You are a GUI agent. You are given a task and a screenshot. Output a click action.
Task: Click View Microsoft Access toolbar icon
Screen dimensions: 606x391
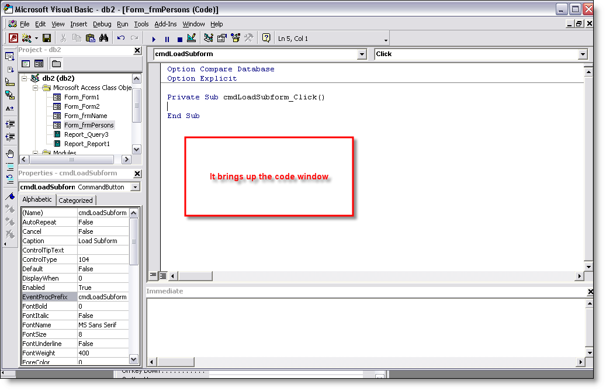13,38
